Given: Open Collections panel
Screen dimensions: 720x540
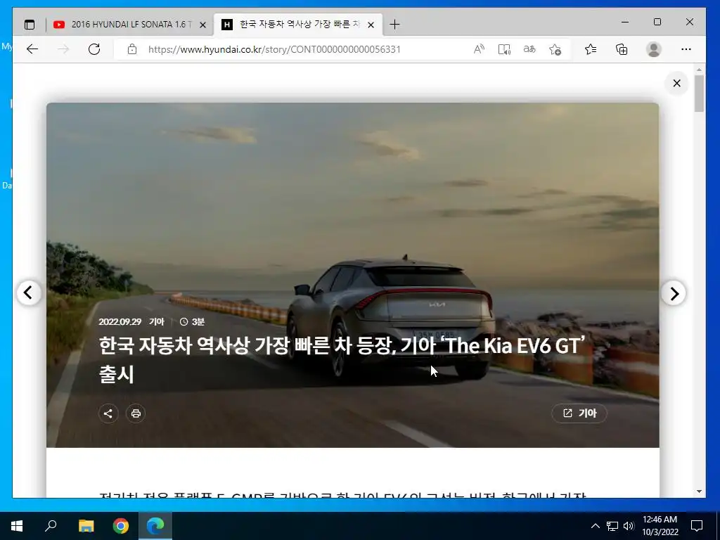Looking at the screenshot, I should (622, 49).
